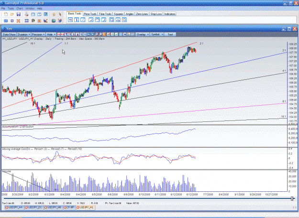Click the scroll-right arrow icon in chart toolbar
Screen dimensions: 299x218
click(92, 34)
